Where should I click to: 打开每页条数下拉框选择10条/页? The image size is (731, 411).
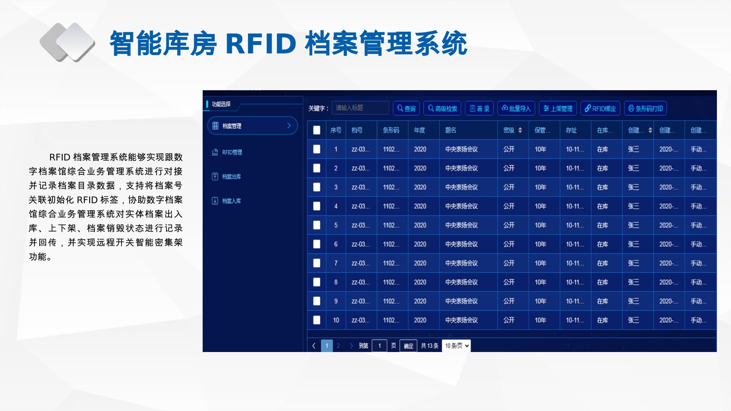coord(456,346)
